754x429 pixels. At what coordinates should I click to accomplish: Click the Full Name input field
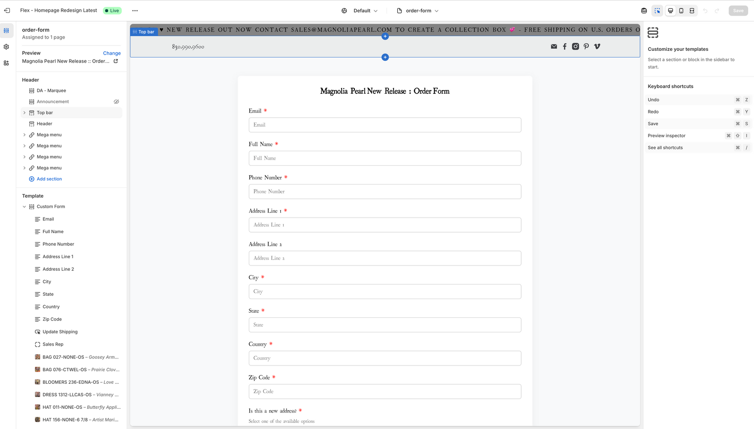385,158
